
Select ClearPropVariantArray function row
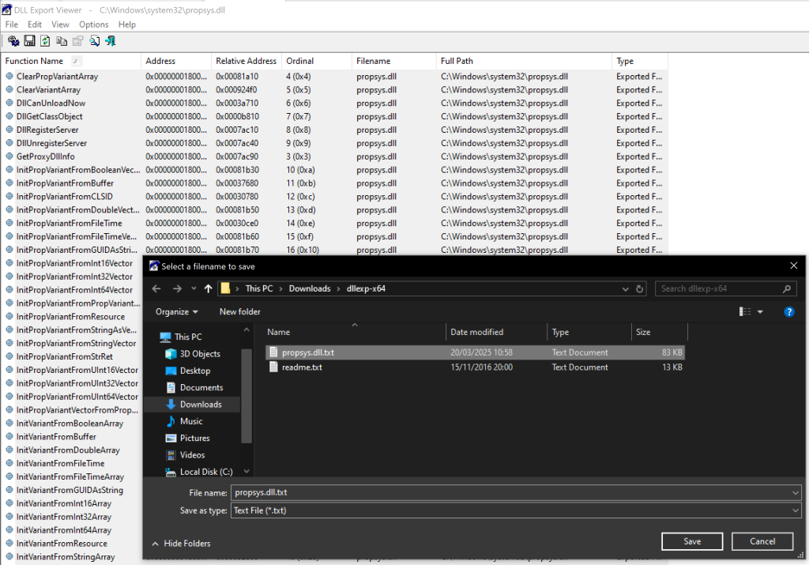334,77
